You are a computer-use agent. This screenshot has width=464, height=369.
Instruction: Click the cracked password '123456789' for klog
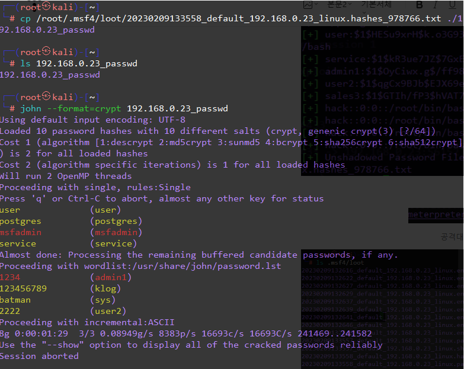point(23,288)
